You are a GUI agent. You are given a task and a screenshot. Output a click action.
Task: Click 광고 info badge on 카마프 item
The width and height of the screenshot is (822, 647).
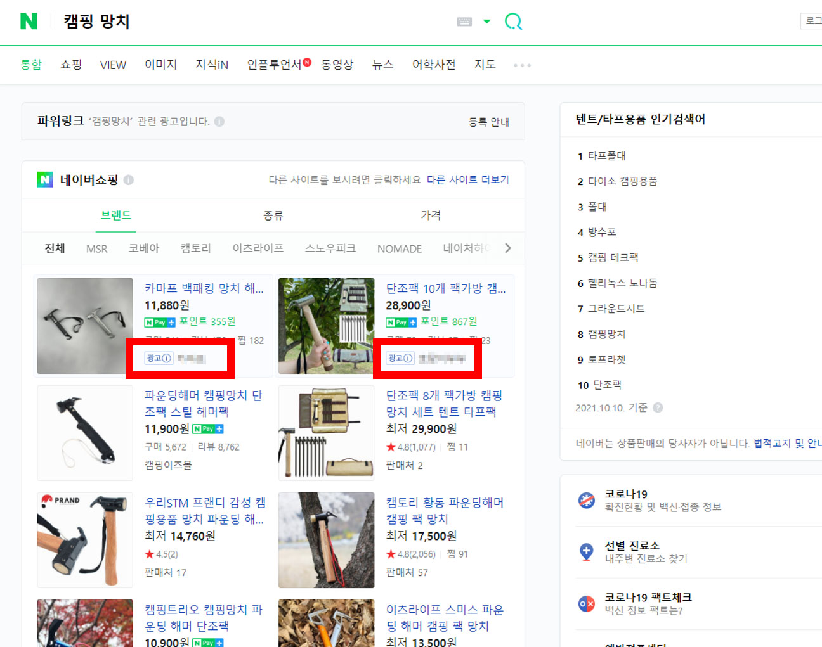point(159,358)
